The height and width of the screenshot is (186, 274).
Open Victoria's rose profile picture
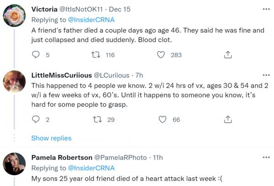click(14, 18)
